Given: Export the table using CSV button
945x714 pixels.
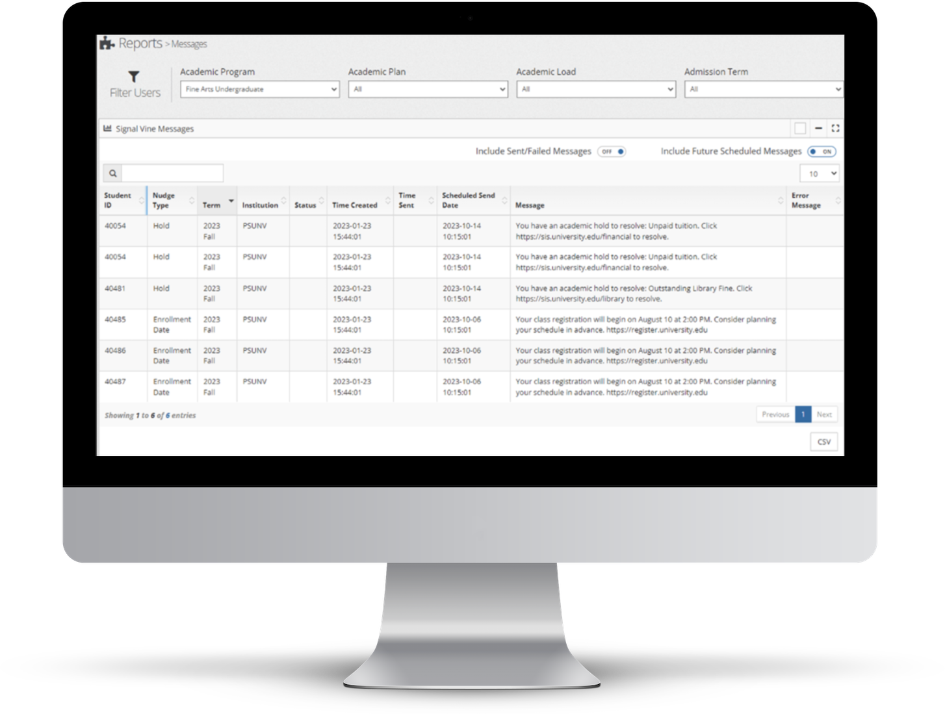Looking at the screenshot, I should coord(823,442).
